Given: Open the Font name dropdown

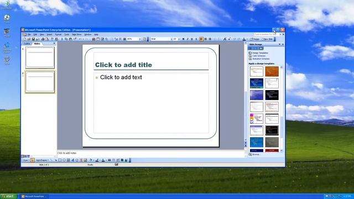Looking at the screenshot, I should pos(171,39).
